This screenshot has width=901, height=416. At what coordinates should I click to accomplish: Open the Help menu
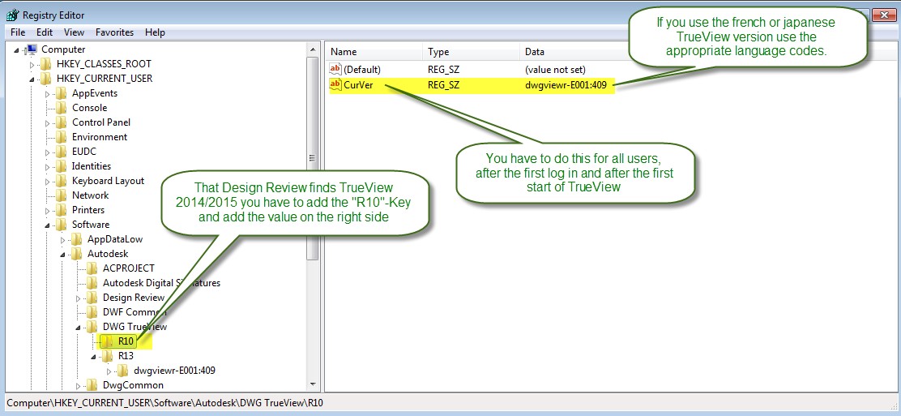(x=155, y=32)
